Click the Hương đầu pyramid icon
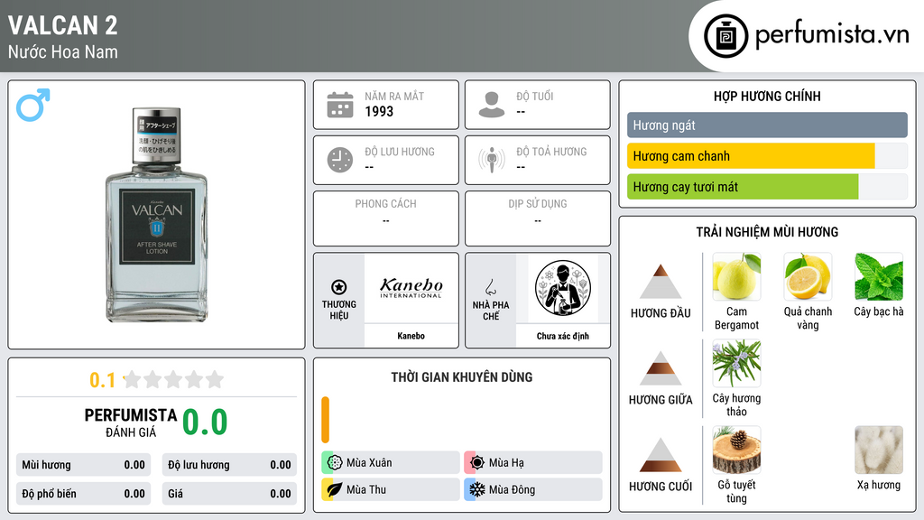Viewport: 924px width, 520px height. coord(661,282)
